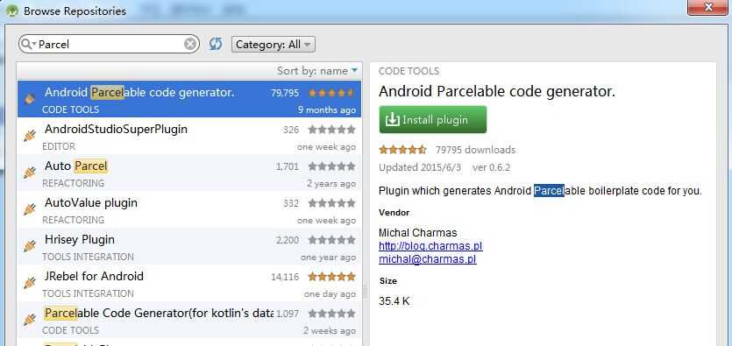The width and height of the screenshot is (732, 346).
Task: Click the Android Parcelable code generator plug icon
Action: (30, 99)
